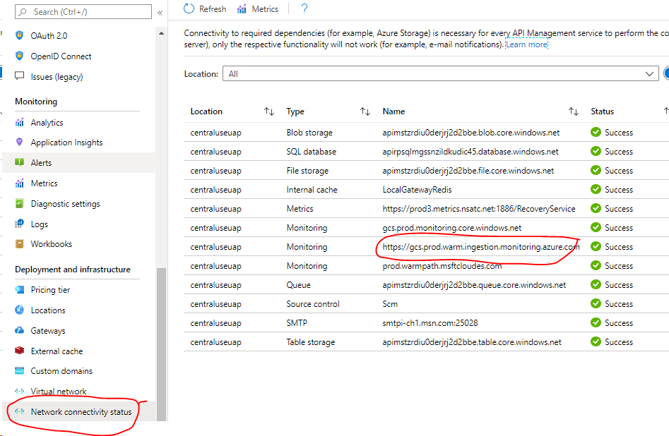The image size is (669, 436).
Task: Sort table by Type column arrows
Action: 365,111
